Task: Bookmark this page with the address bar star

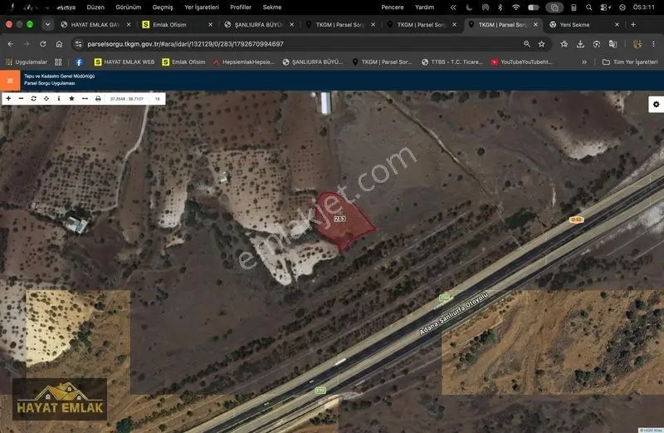Action: (542, 44)
